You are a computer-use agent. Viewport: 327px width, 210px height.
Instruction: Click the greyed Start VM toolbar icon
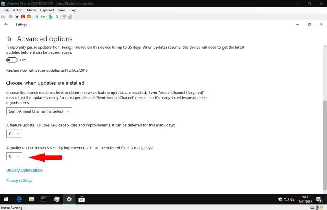click(x=11, y=16)
